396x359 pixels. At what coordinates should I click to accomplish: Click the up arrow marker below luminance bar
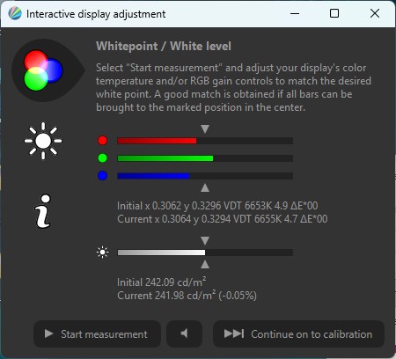tap(205, 264)
